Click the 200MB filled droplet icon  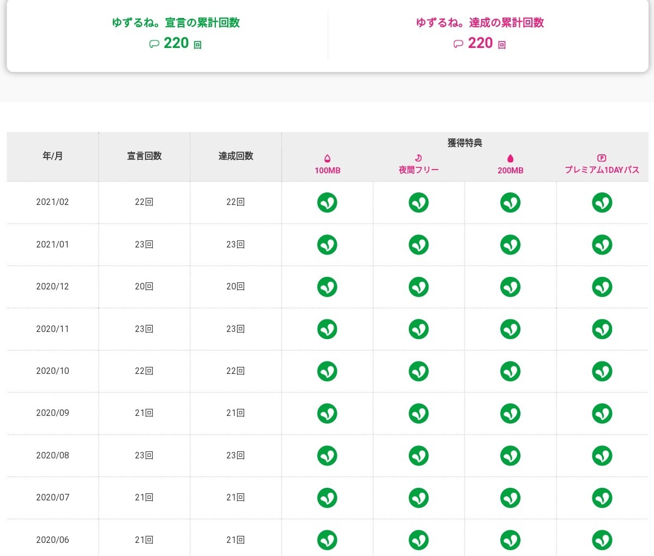[510, 158]
